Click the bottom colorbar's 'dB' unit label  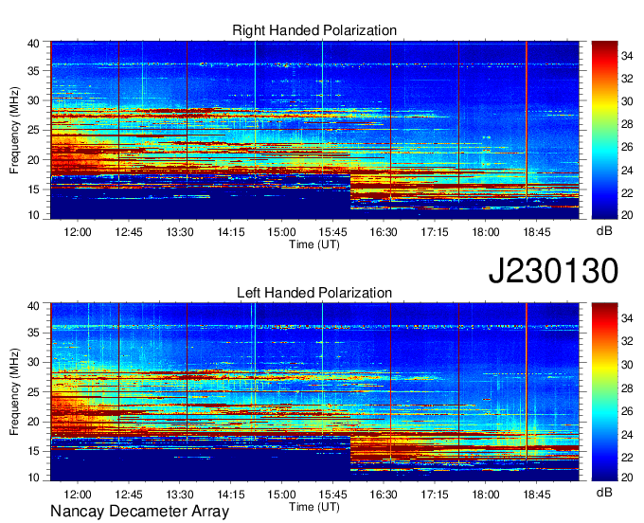click(x=604, y=492)
